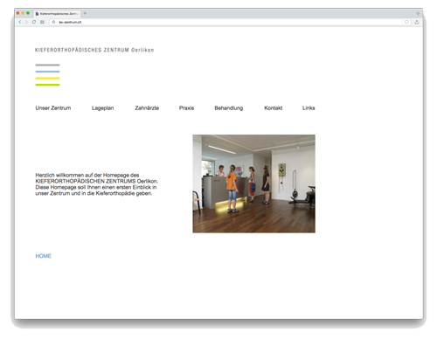
Task: Click the browser forward arrow
Action: coord(26,22)
